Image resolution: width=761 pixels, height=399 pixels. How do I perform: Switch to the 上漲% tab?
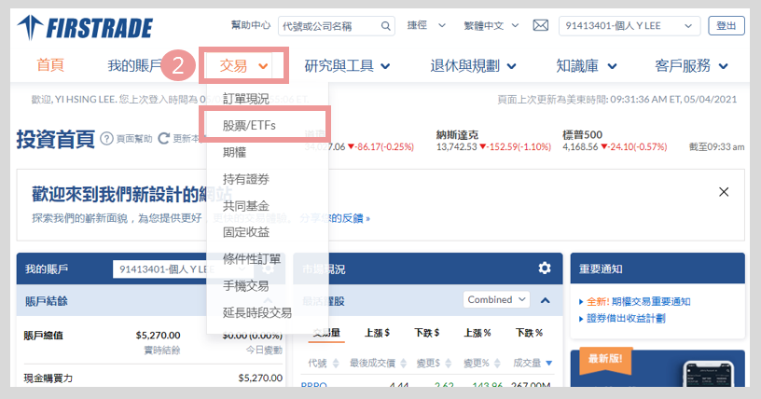(x=477, y=333)
